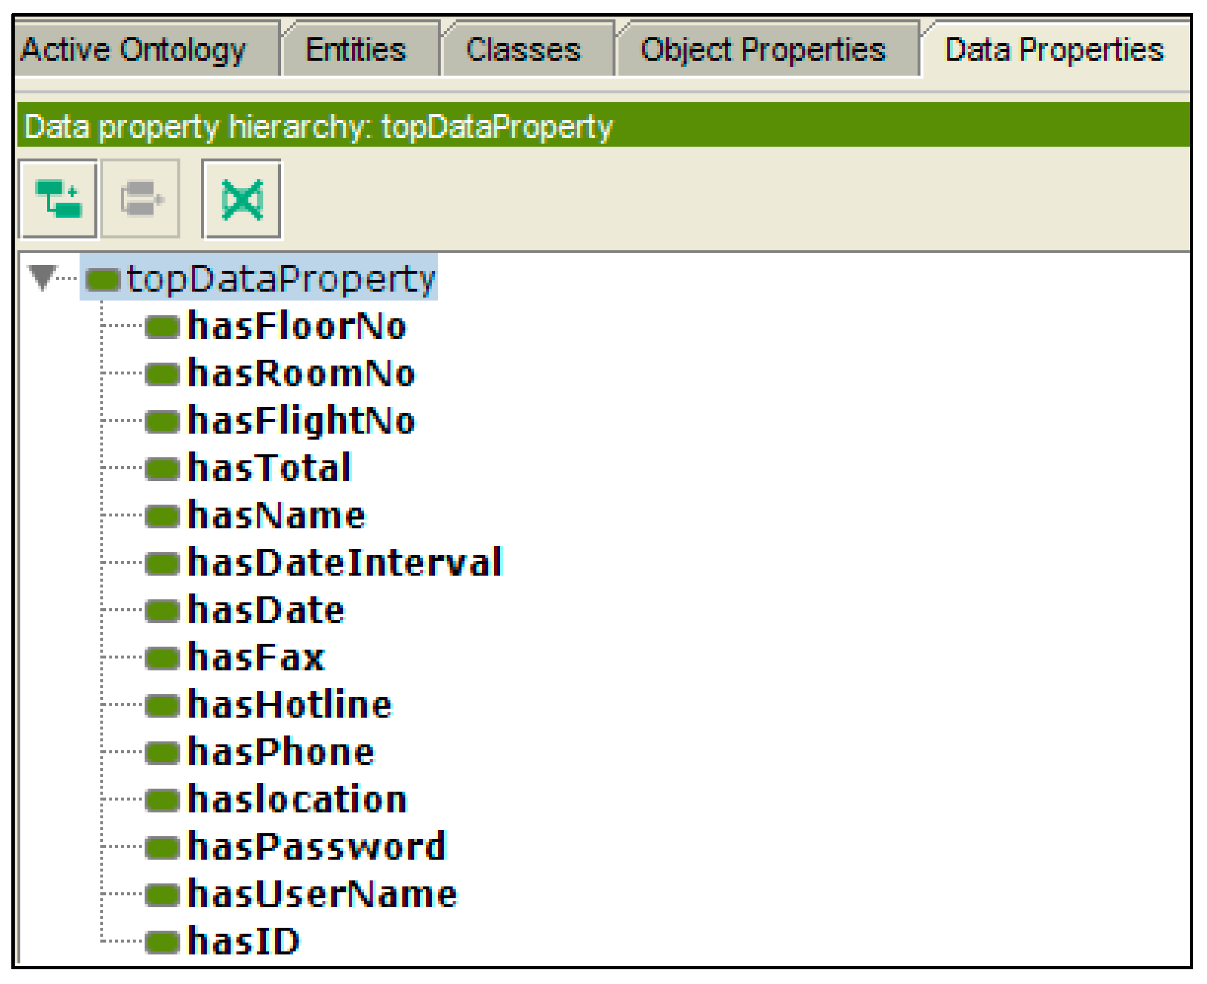Click the property icon beside hasDateInterval
Screen dimensions: 1207x984
(162, 563)
